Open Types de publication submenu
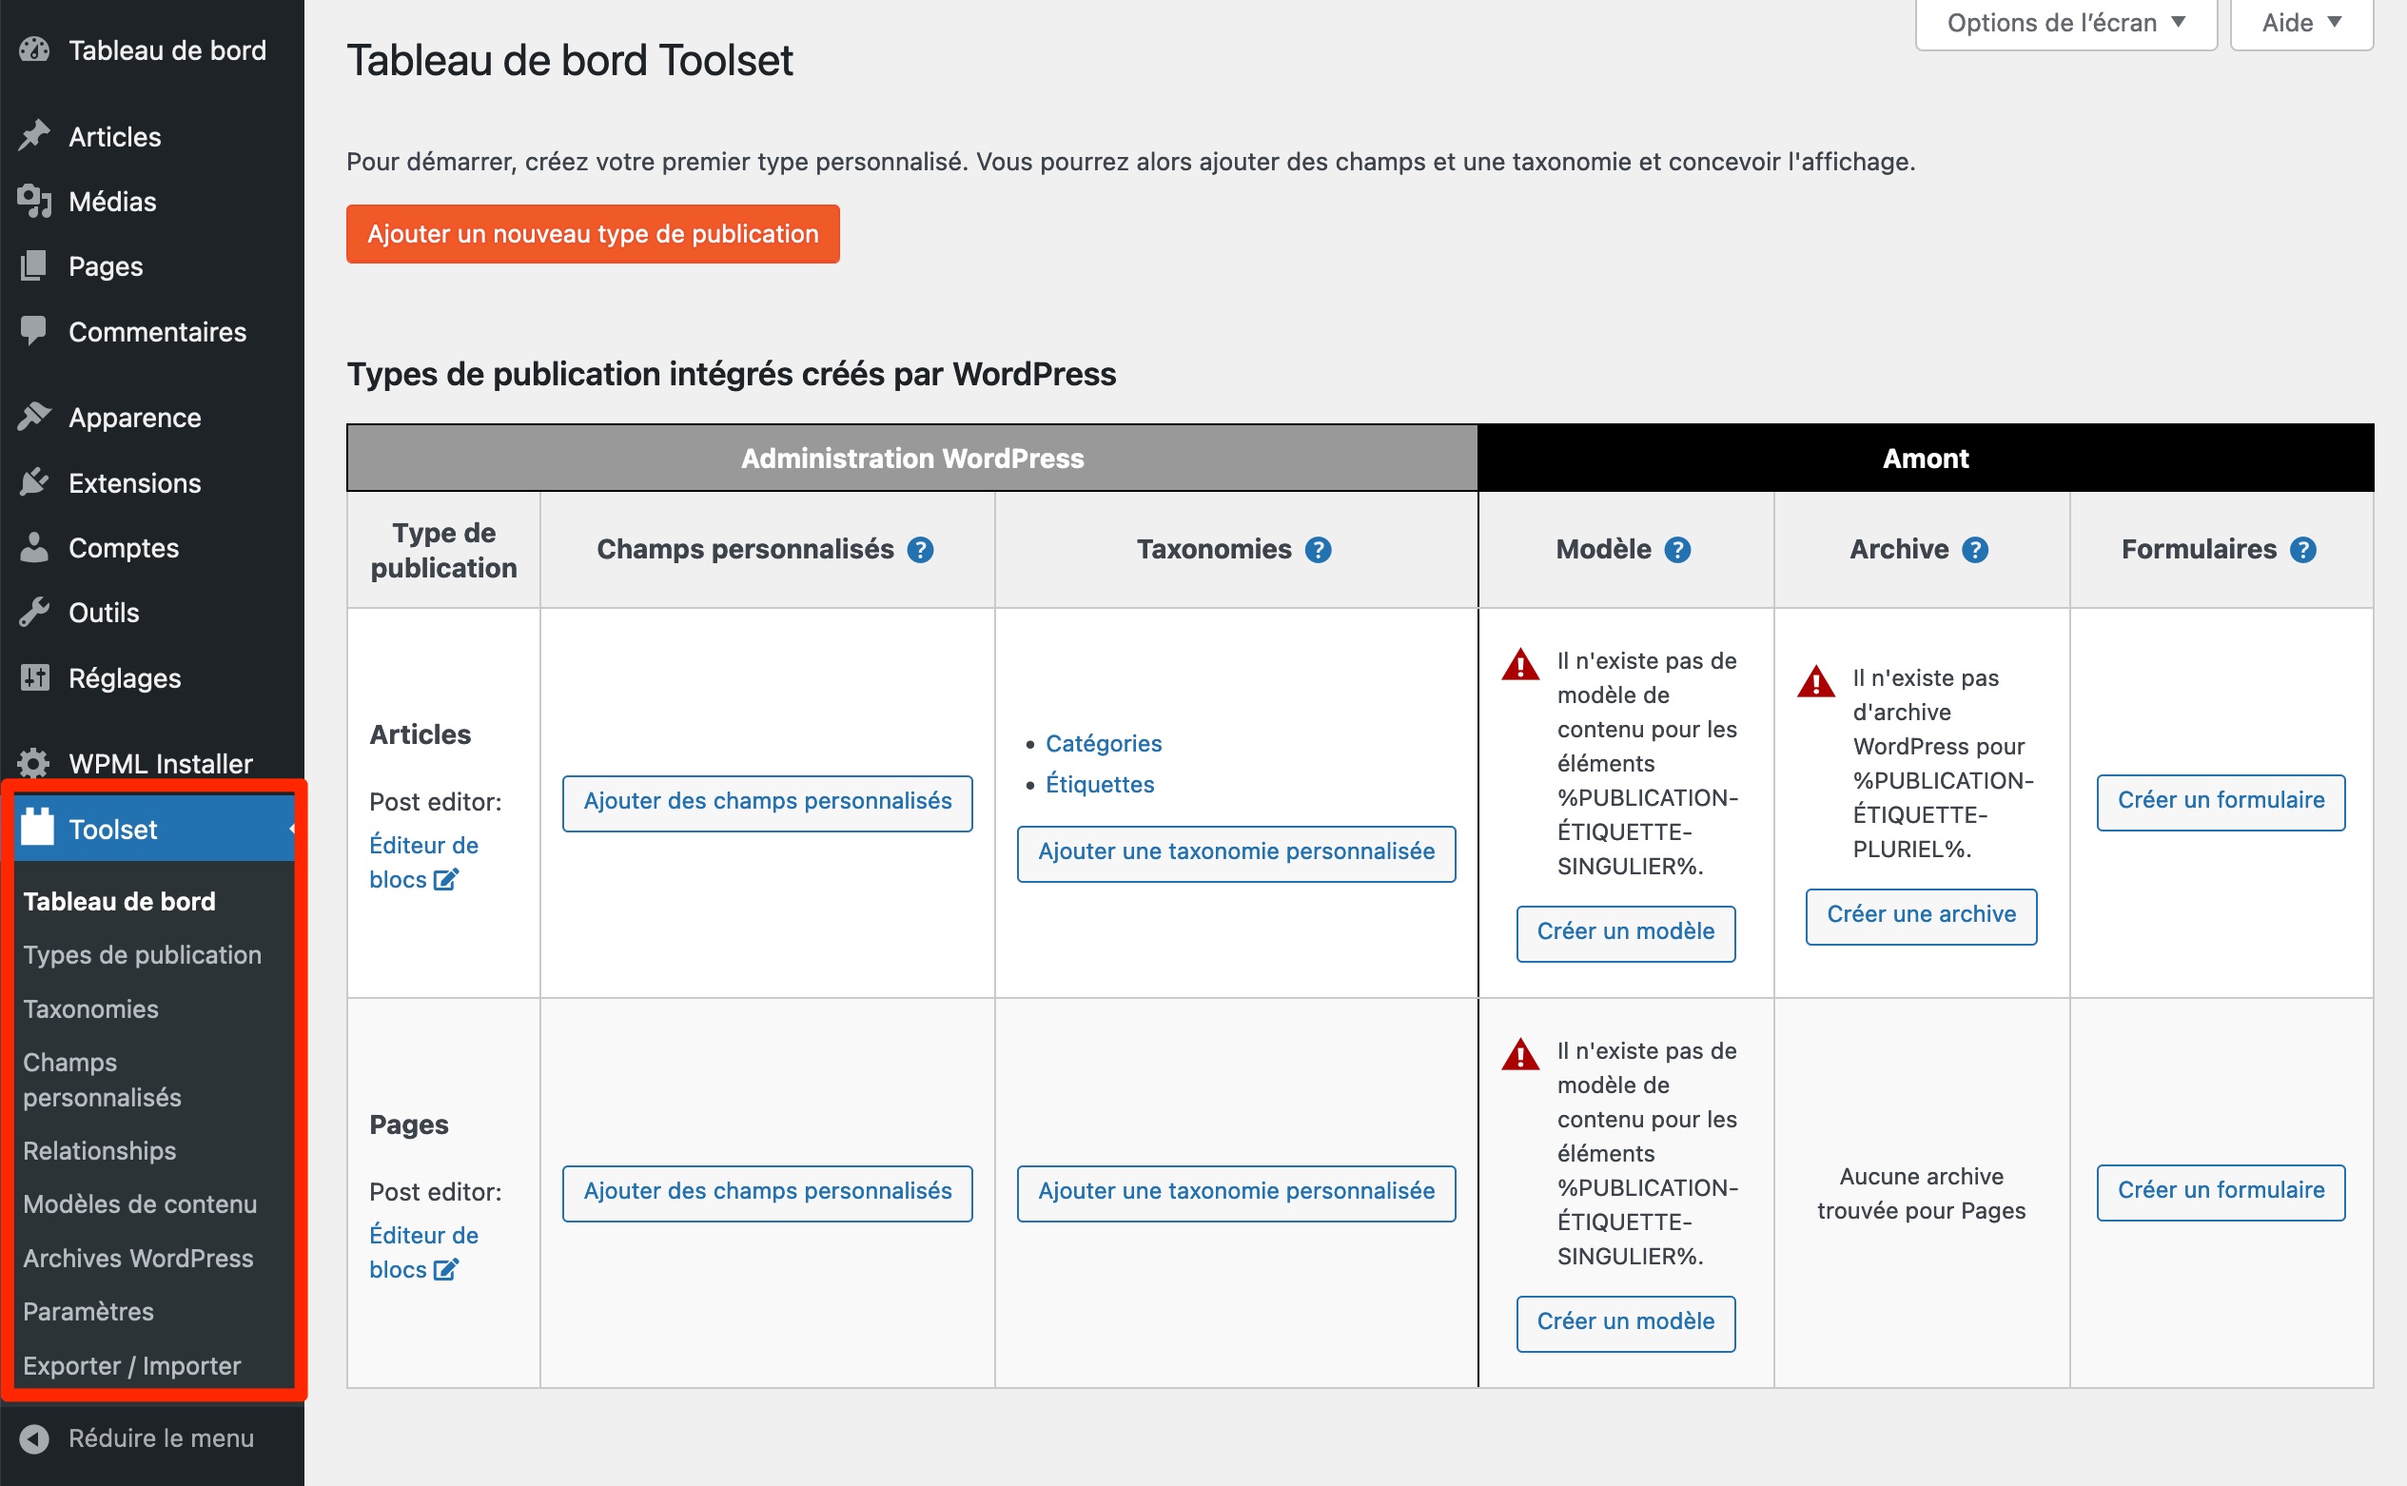 pos(143,955)
